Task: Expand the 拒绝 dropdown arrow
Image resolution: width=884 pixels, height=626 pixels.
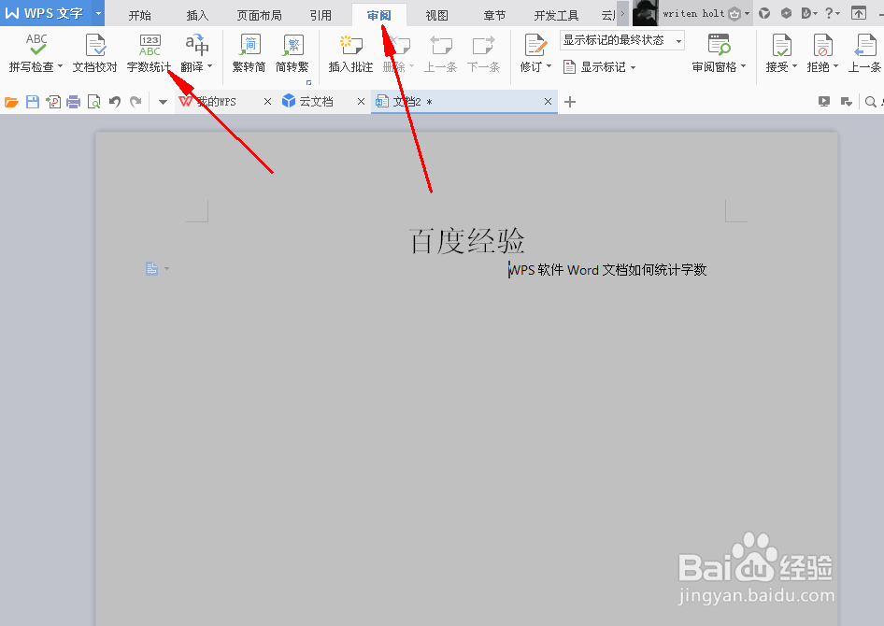Action: [835, 66]
